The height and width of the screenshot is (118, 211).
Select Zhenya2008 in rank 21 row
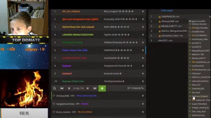pyautogui.click(x=63, y=96)
